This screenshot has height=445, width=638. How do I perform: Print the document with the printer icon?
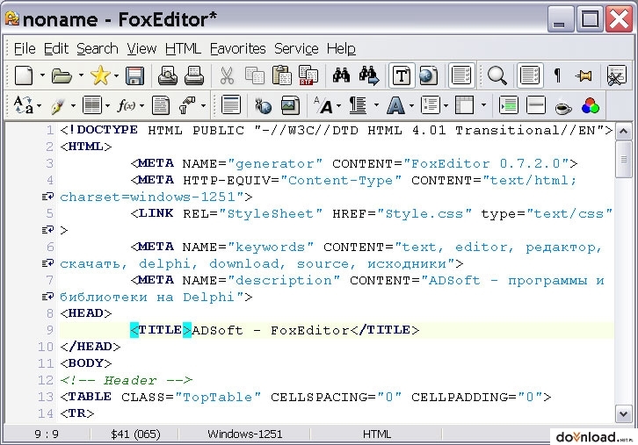pos(194,75)
